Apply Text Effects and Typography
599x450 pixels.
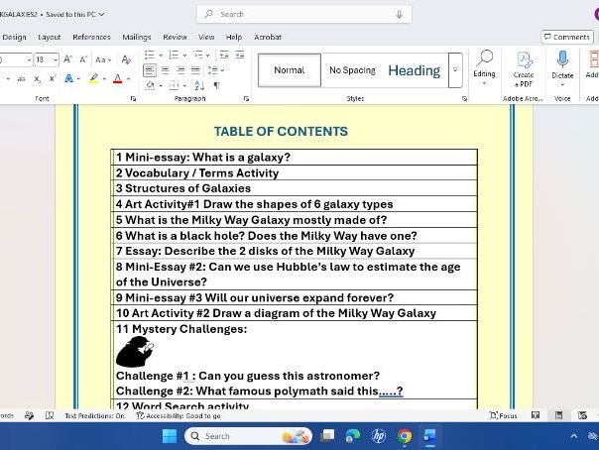click(69, 78)
